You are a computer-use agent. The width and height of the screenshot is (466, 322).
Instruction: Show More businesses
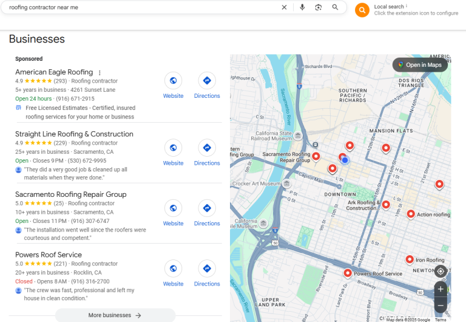(115, 315)
